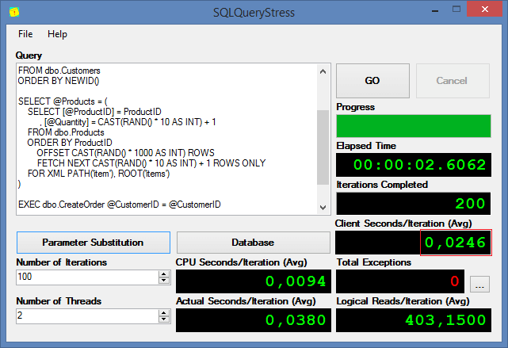Click the SQLQueryStress app icon in title bar
This screenshot has width=508, height=348.
[x=14, y=13]
